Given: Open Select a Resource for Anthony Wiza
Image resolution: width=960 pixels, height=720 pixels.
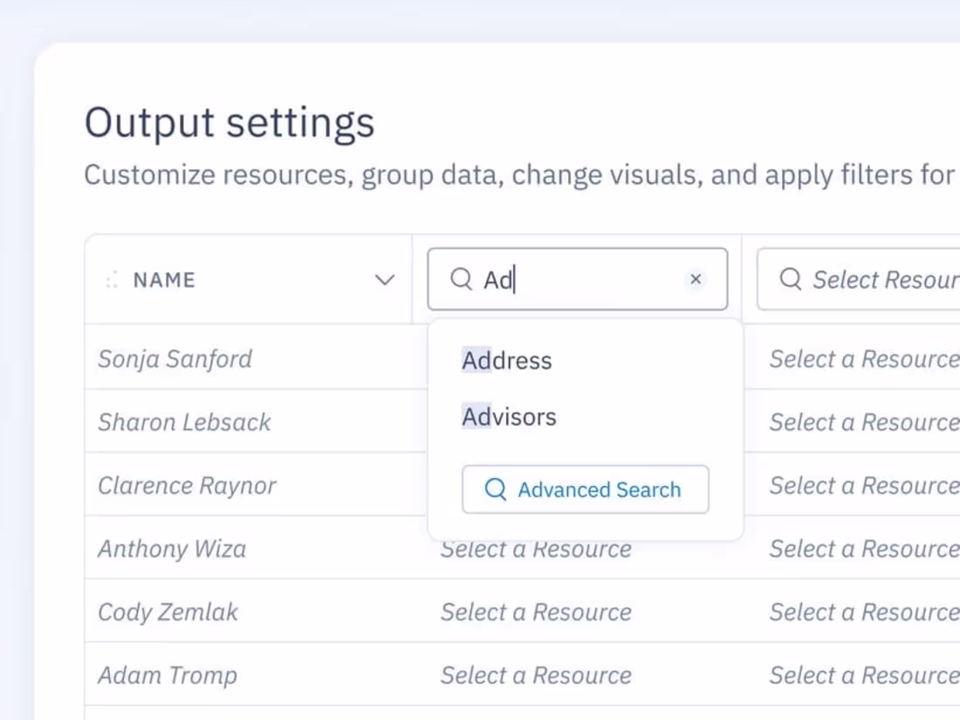Looking at the screenshot, I should point(537,548).
